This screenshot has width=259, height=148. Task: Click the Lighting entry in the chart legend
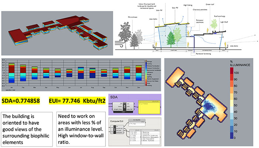point(148,77)
